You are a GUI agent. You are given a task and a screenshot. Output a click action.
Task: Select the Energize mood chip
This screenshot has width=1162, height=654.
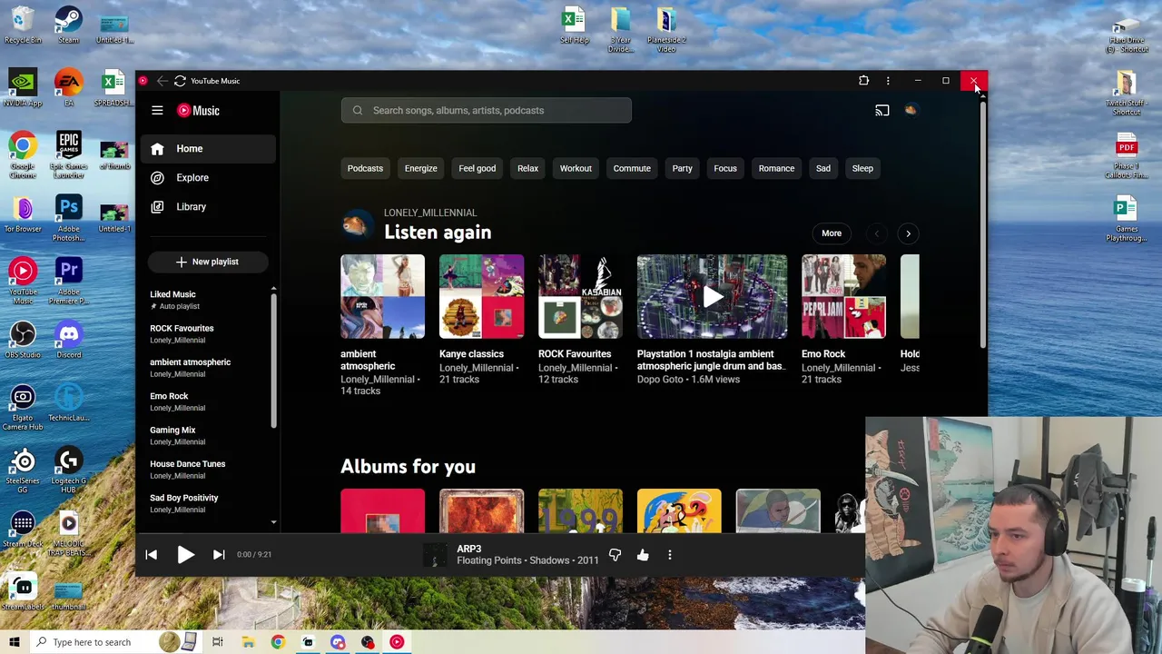[x=420, y=168]
